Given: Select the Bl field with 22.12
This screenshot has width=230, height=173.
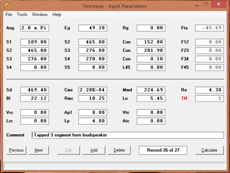Looking at the screenshot, I should pyautogui.click(x=35, y=99).
